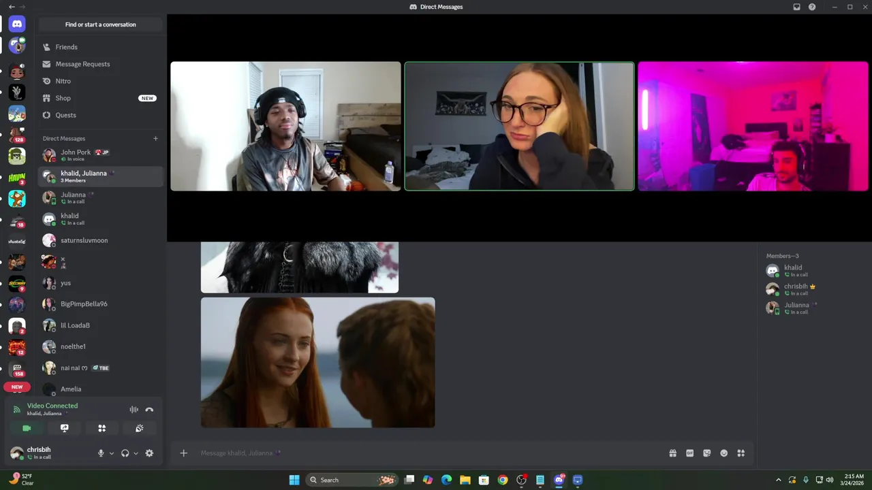Open John Pork direct message
This screenshot has width=872, height=490.
pos(100,155)
